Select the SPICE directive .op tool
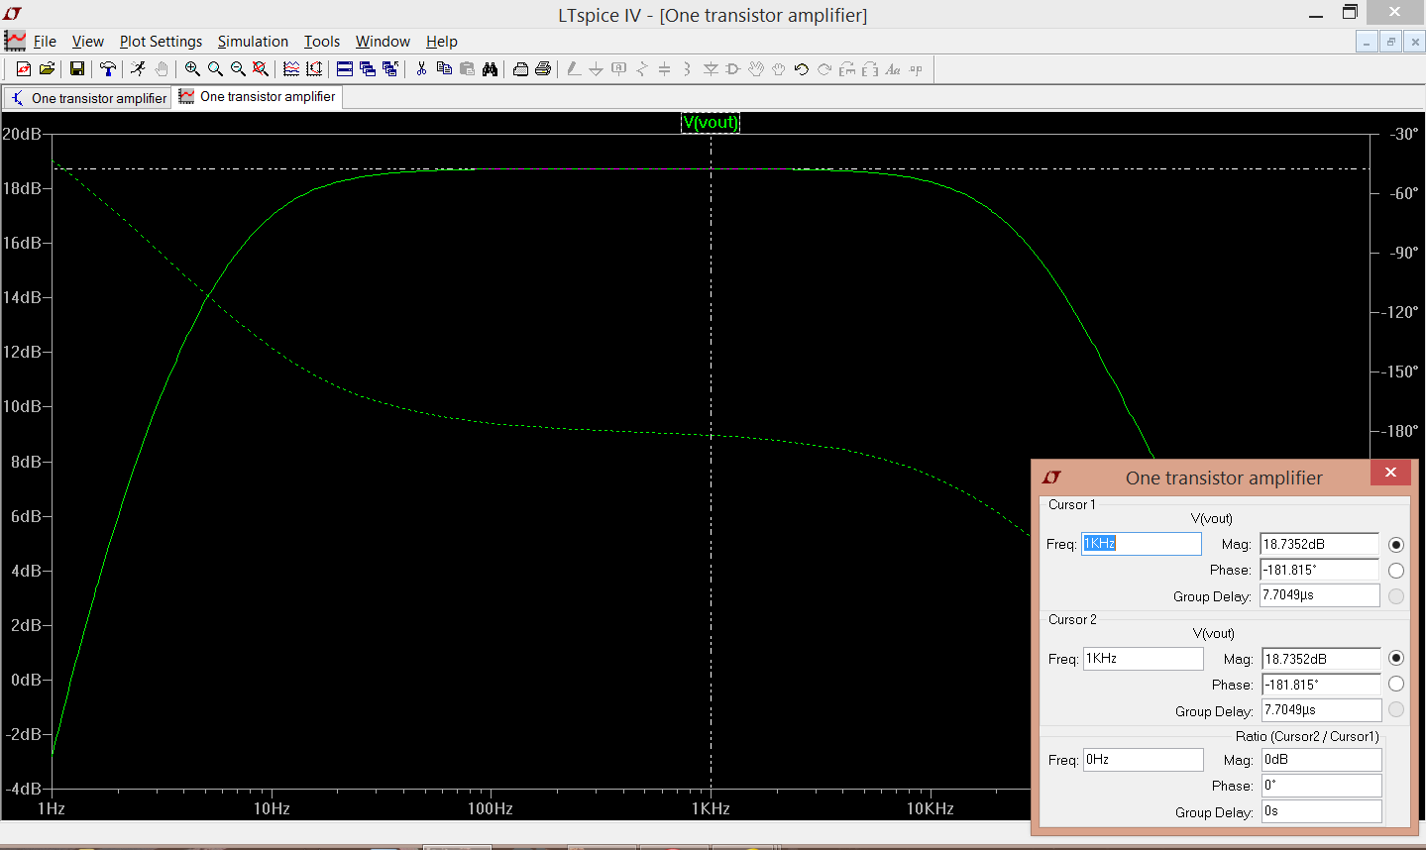This screenshot has height=850, width=1426. (x=916, y=68)
